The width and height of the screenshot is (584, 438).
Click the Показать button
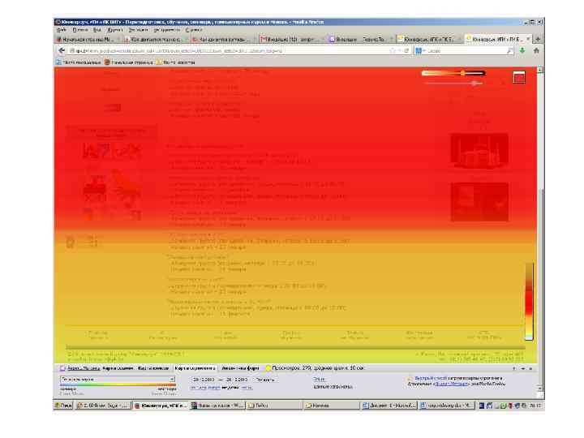(x=264, y=380)
